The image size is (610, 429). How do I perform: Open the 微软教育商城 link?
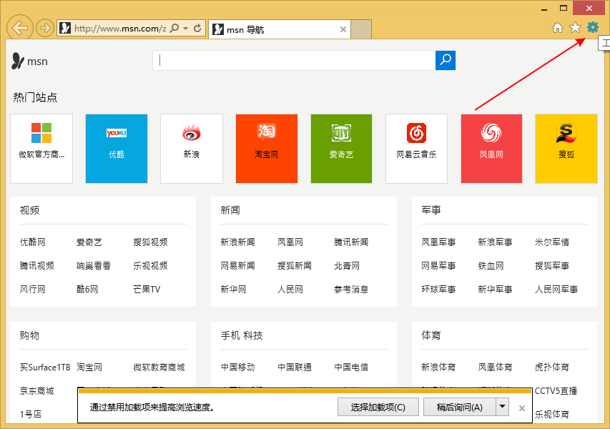159,368
